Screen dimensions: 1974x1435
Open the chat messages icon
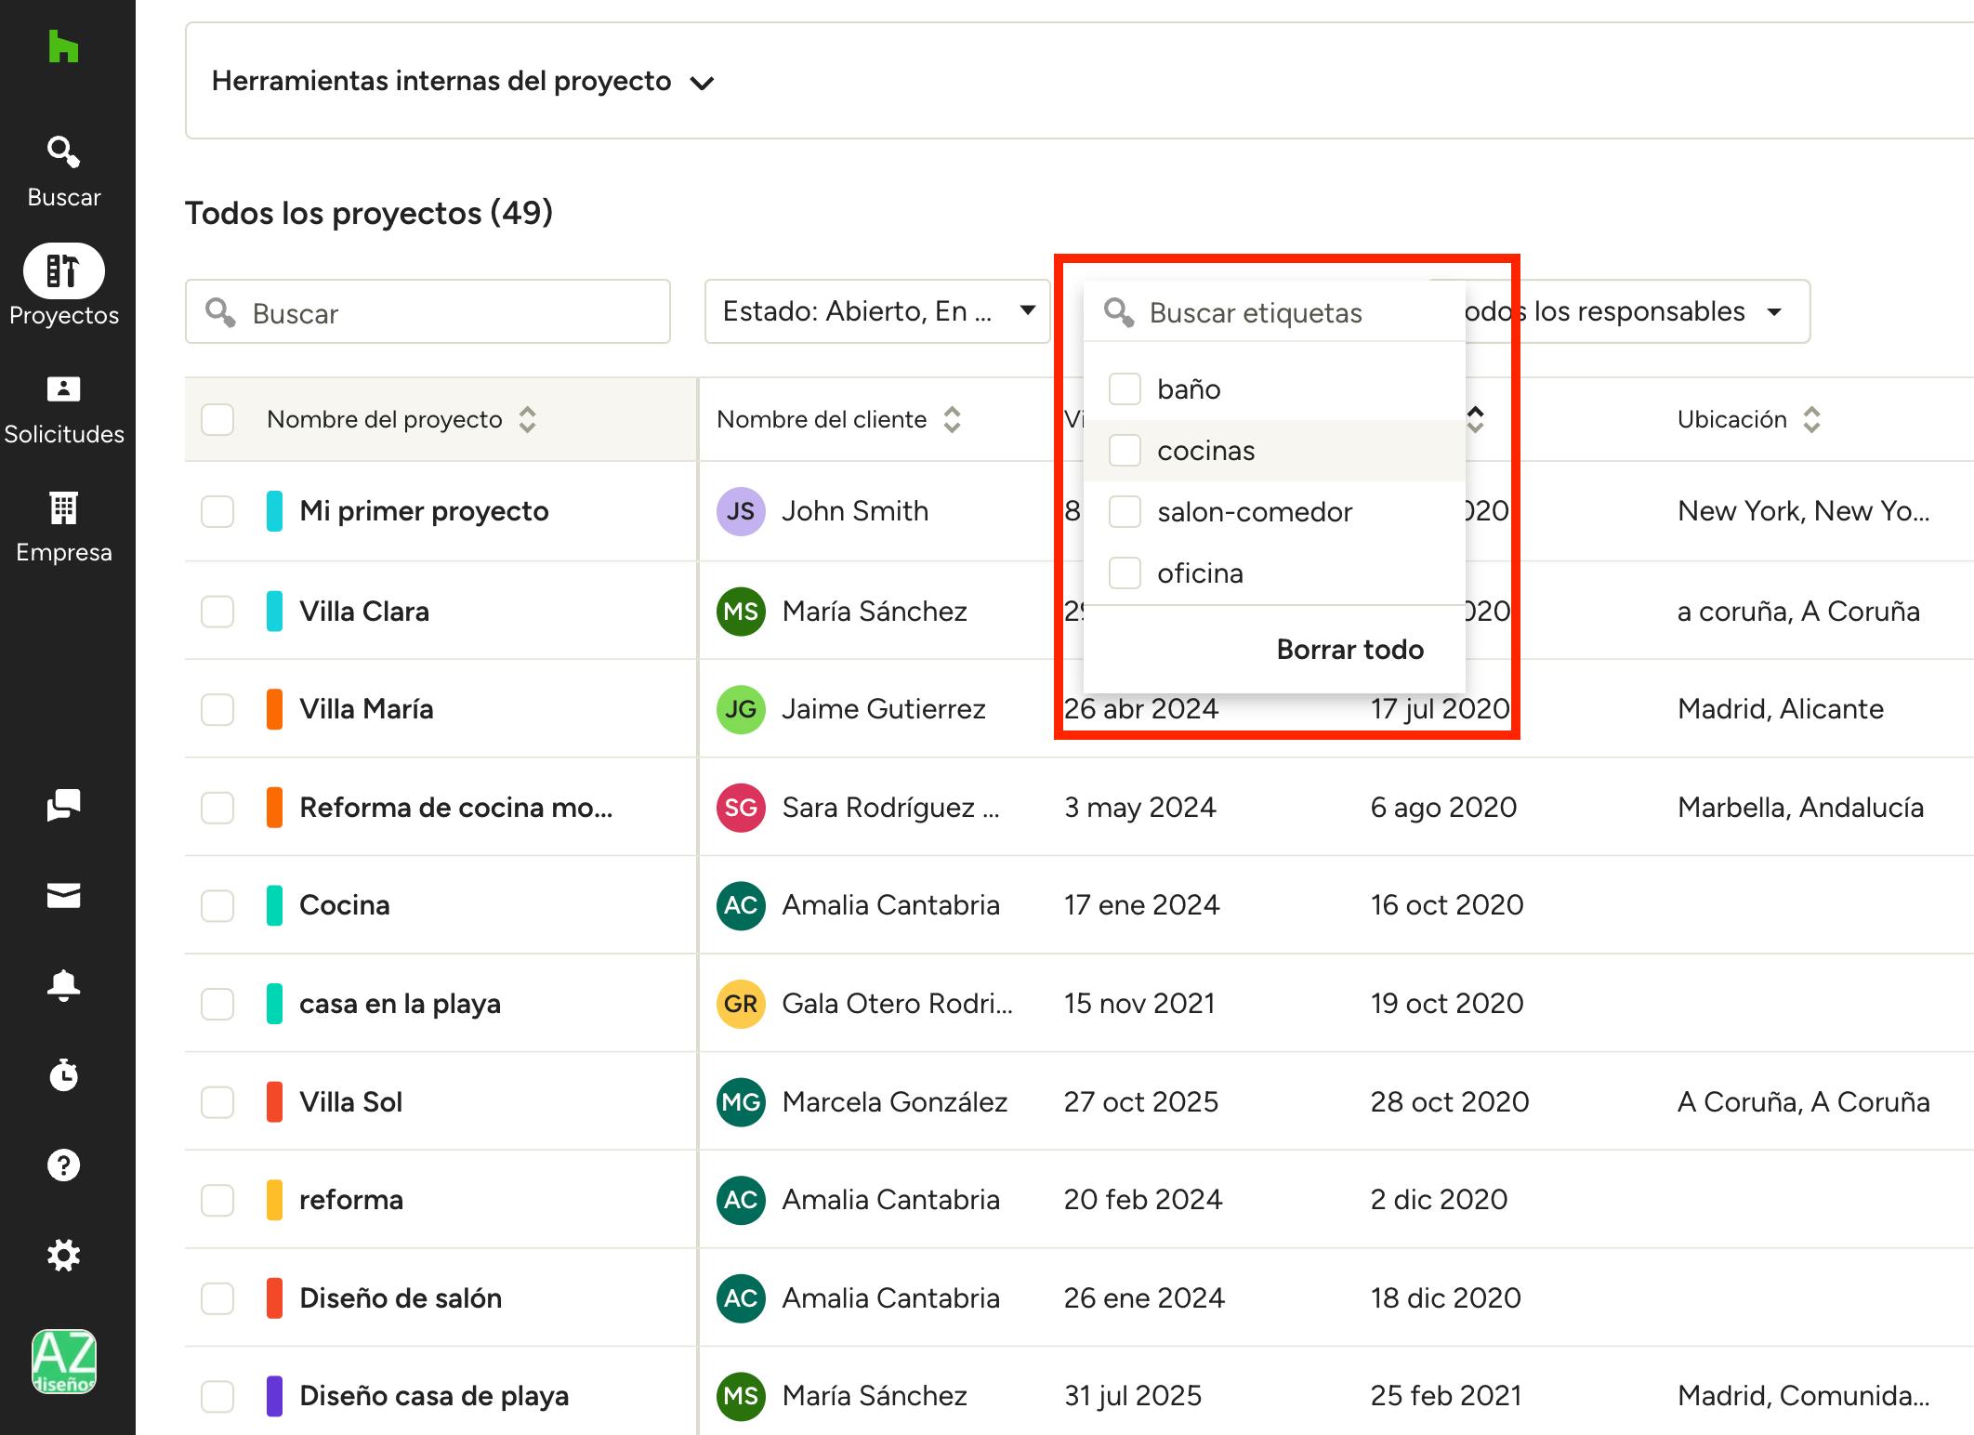[x=63, y=805]
